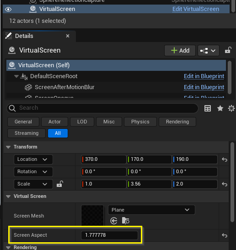Viewport: 236px width, 250px height.
Task: Click the Search properties field
Action: coord(102,108)
